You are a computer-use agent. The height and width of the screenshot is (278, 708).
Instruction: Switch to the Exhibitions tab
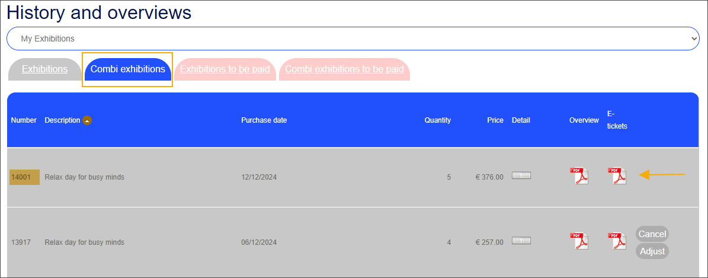coord(44,69)
